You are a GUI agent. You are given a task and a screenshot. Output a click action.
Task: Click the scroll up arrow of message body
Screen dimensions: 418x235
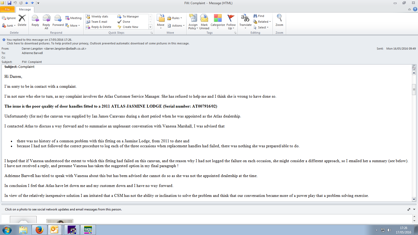click(414, 73)
